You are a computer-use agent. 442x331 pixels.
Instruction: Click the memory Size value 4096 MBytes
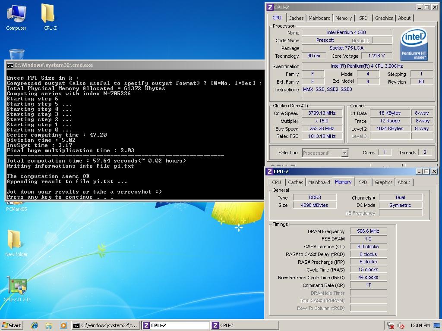click(315, 205)
